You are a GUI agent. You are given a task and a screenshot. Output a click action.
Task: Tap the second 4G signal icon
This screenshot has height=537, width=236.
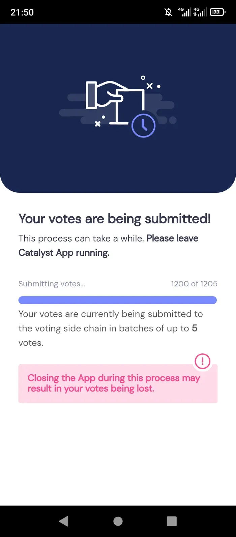200,12
